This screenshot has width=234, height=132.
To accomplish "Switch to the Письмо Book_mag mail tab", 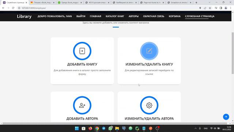I will point(42,3).
